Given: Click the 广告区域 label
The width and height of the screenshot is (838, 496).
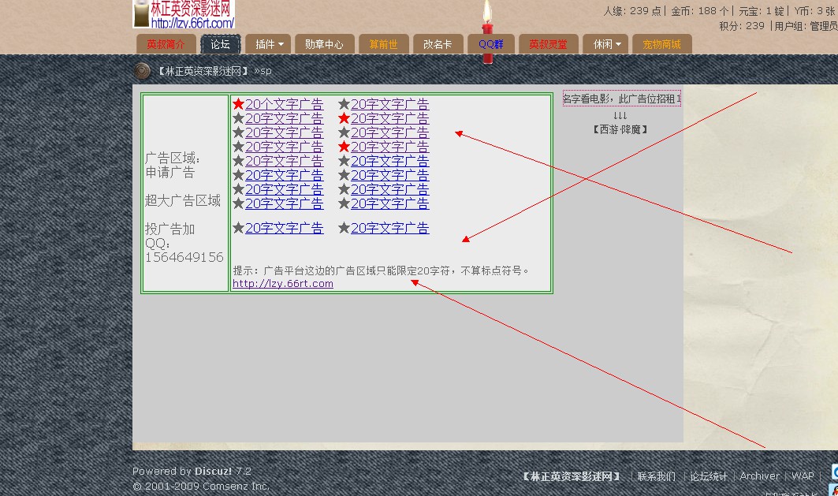Looking at the screenshot, I should point(173,158).
